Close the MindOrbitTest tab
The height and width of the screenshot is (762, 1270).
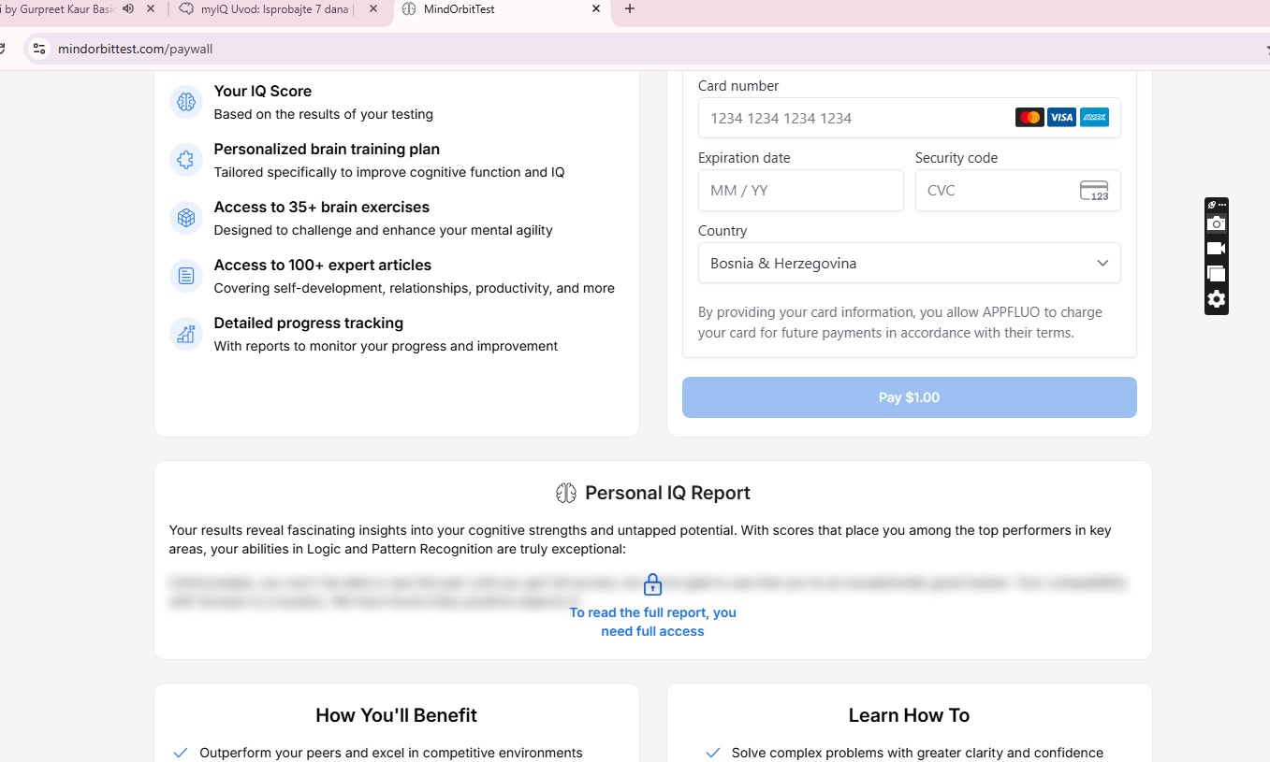596,9
